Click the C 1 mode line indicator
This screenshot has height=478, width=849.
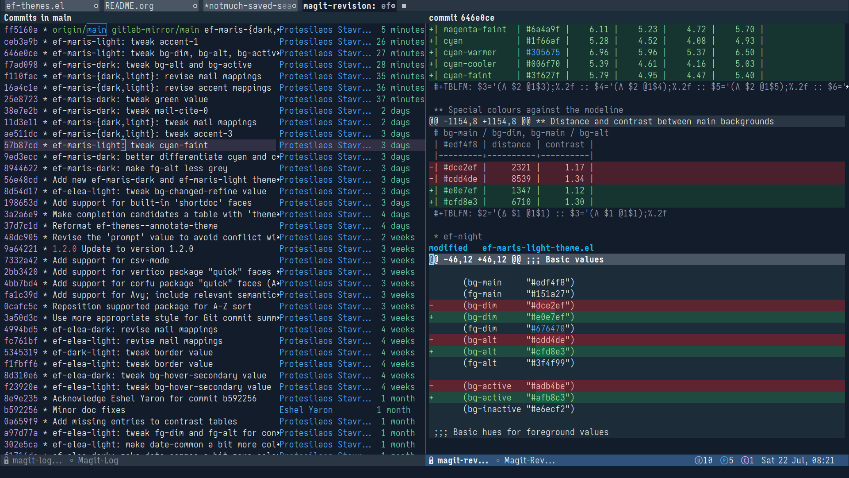(x=747, y=460)
